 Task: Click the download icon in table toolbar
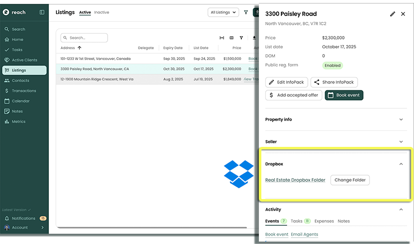[x=254, y=38]
